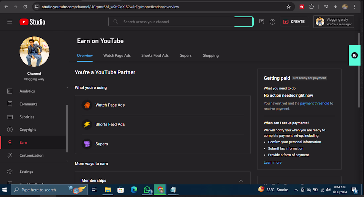
Task: Click the Windows taskbar search box
Action: 49,190
